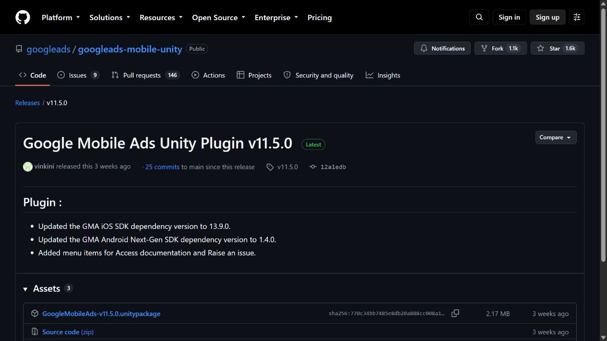Open vinkini's profile link

[44, 166]
